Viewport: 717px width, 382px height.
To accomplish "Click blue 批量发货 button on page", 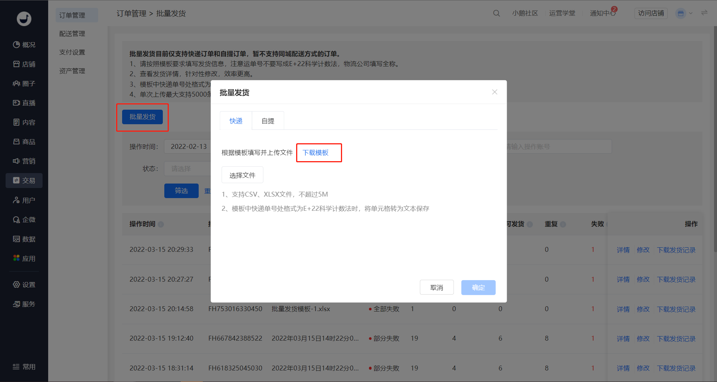I will coord(142,117).
